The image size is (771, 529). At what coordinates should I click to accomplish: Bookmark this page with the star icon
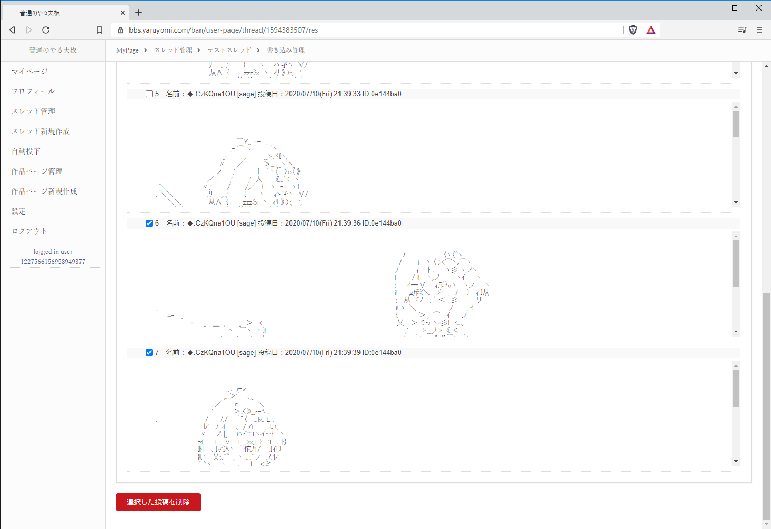99,30
